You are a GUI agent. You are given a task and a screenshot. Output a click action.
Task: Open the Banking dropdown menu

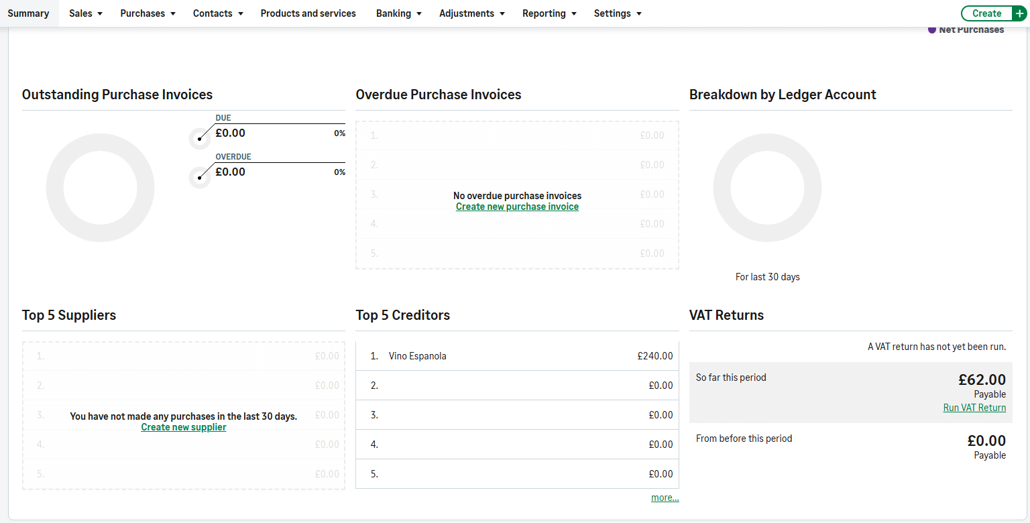[x=399, y=13]
